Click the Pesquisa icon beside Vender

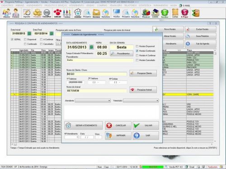click(x=126, y=13)
